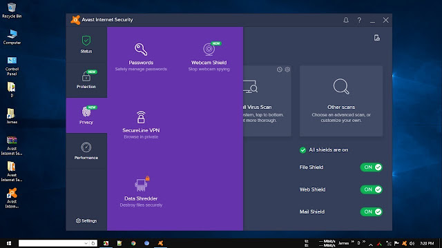Turn off Mail Shield toggle
This screenshot has width=442, height=248.
pos(372,211)
